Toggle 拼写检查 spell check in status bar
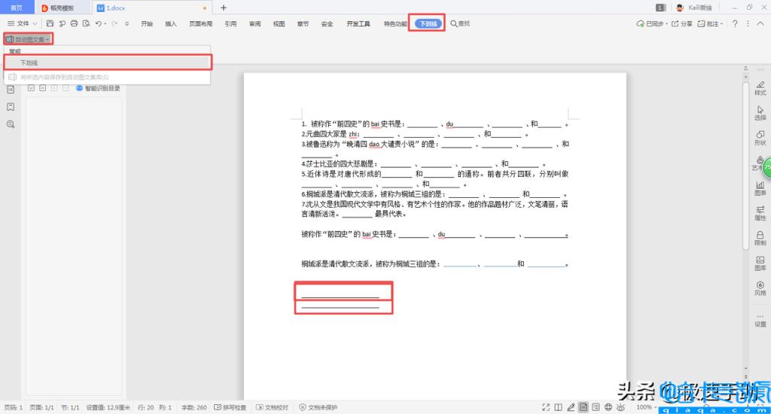This screenshot has width=771, height=414. click(230, 407)
